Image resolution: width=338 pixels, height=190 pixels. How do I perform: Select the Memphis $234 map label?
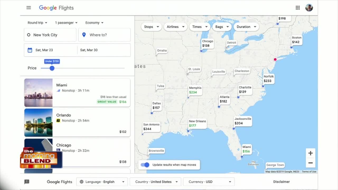[x=195, y=90]
